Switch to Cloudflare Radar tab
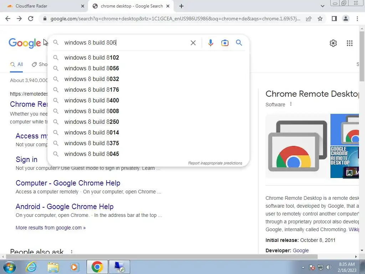 click(x=44, y=6)
